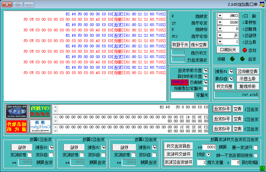Click 手动发送 for 发送区2
This screenshot has height=172, width=266.
[x=222, y=119]
